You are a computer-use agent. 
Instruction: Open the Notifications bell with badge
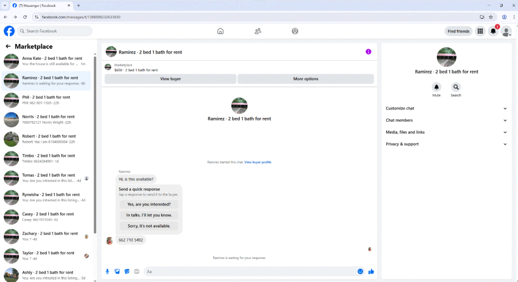pyautogui.click(x=493, y=31)
